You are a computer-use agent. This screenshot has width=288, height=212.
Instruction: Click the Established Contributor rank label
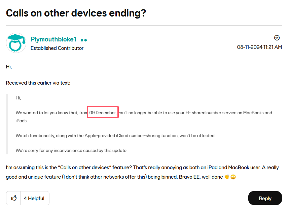[57, 48]
